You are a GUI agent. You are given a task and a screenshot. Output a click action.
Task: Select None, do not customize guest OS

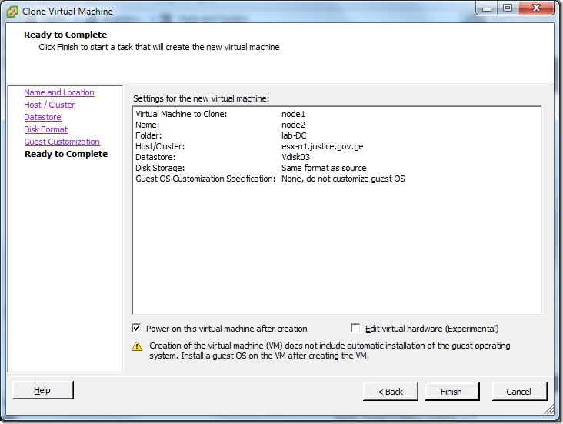[343, 179]
